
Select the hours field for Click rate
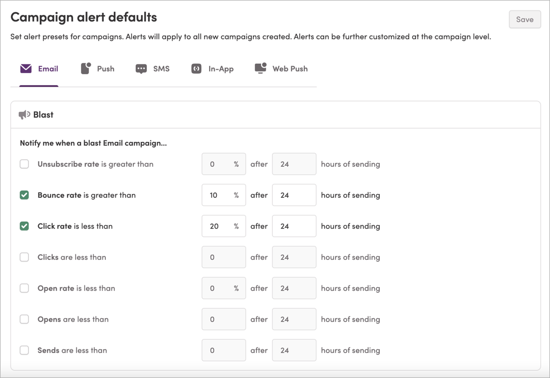coord(294,226)
